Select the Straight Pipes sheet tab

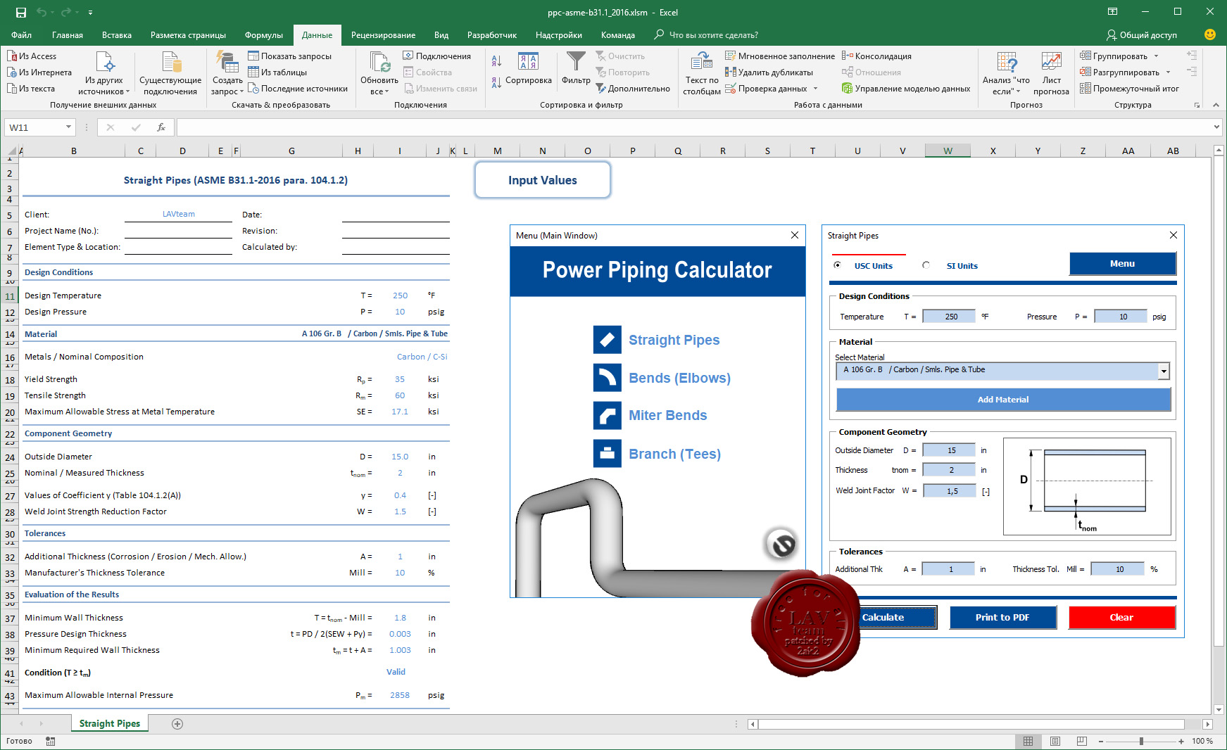click(x=110, y=724)
